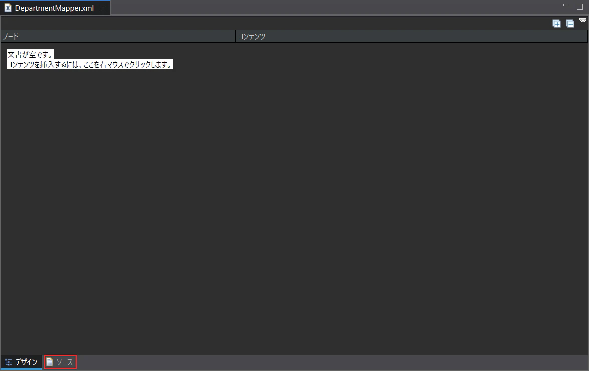
Task: Click the ノード column header
Action: pyautogui.click(x=118, y=36)
